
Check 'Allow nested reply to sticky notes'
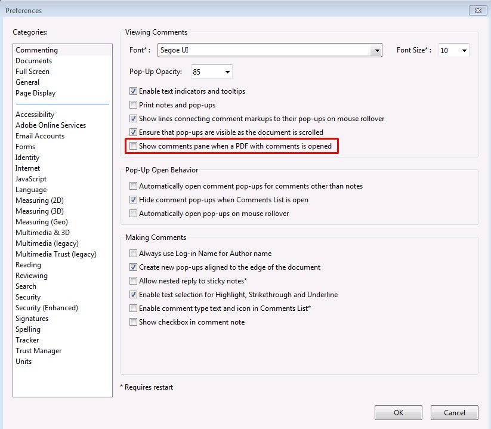tap(134, 281)
